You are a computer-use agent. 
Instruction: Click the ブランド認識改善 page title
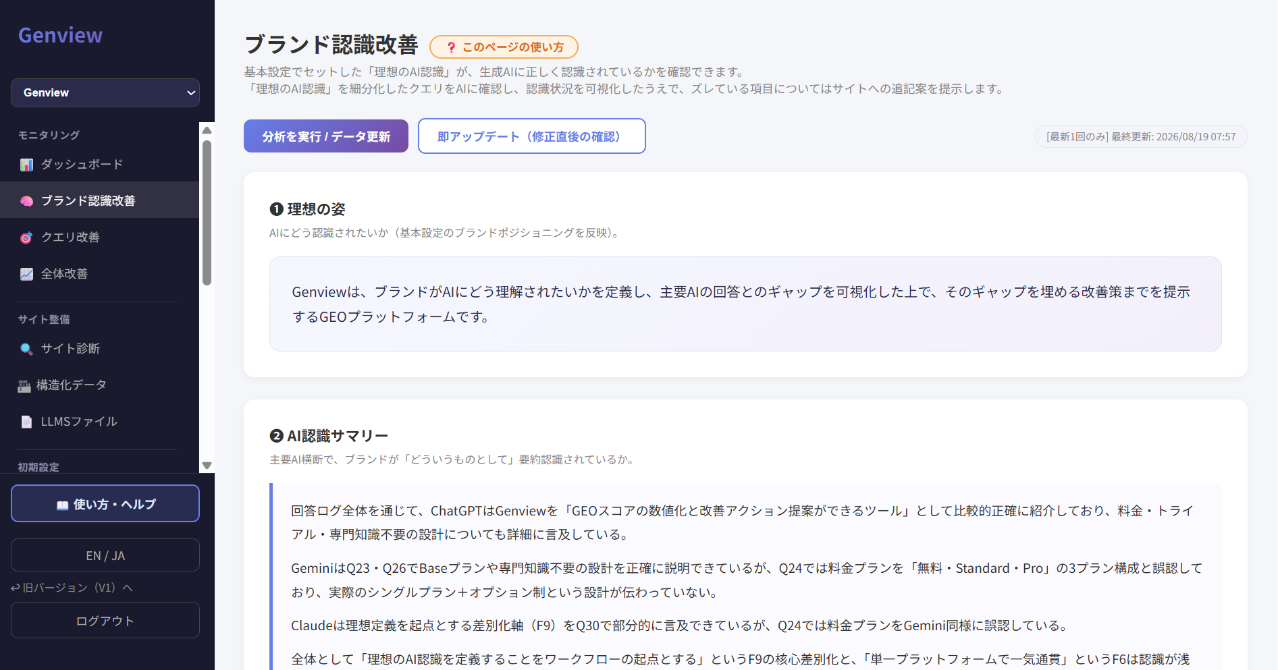coord(331,45)
